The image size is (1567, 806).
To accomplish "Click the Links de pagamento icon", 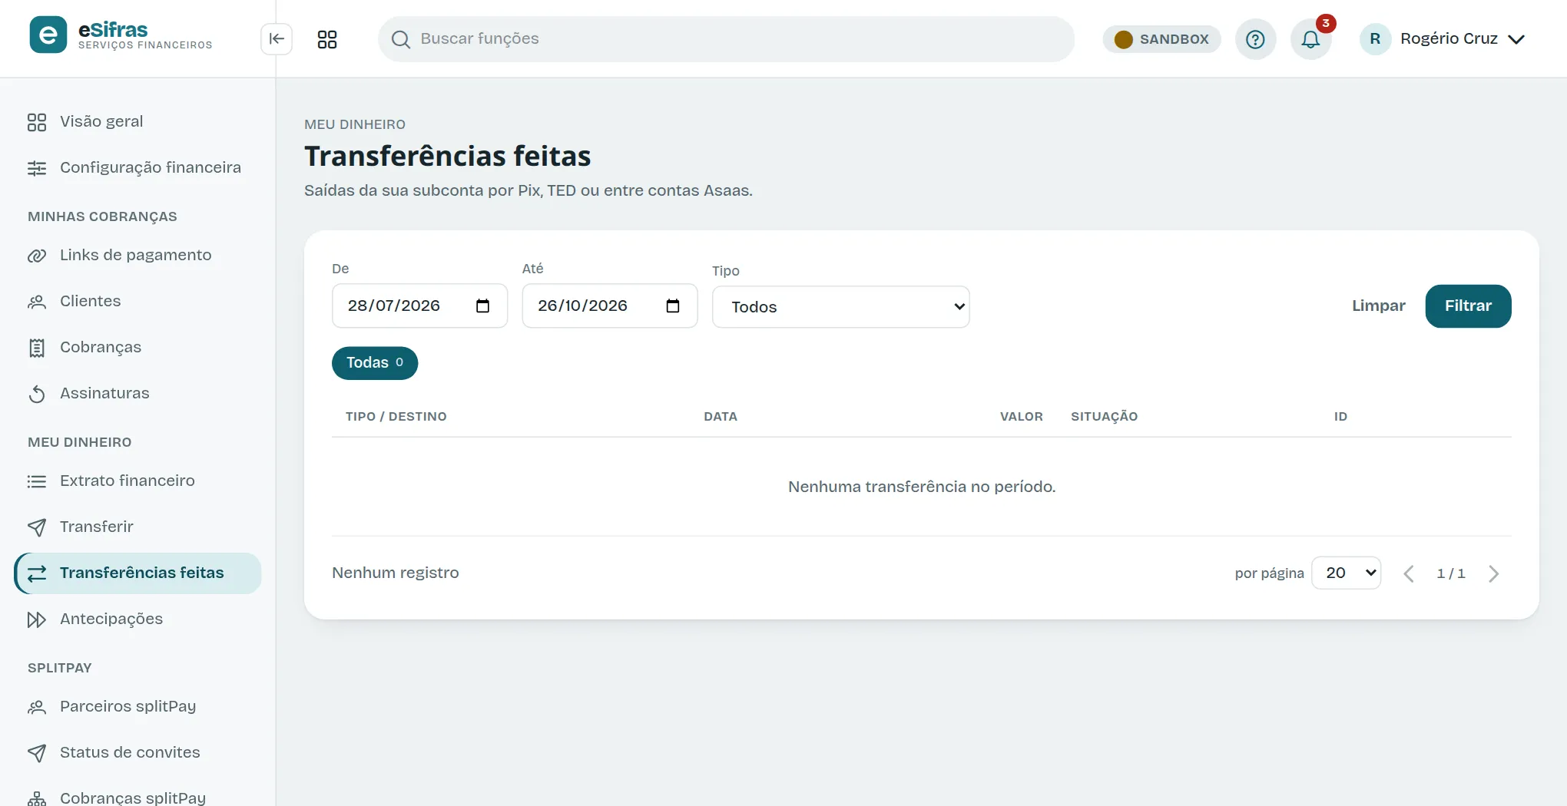I will [37, 256].
